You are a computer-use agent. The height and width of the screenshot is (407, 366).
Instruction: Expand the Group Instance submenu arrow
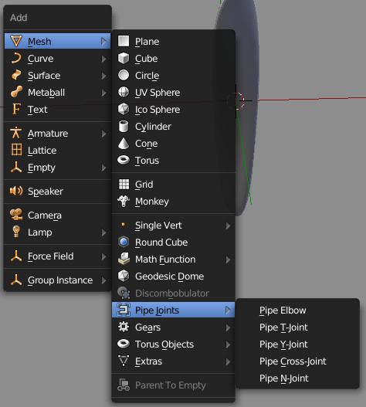pyautogui.click(x=103, y=280)
